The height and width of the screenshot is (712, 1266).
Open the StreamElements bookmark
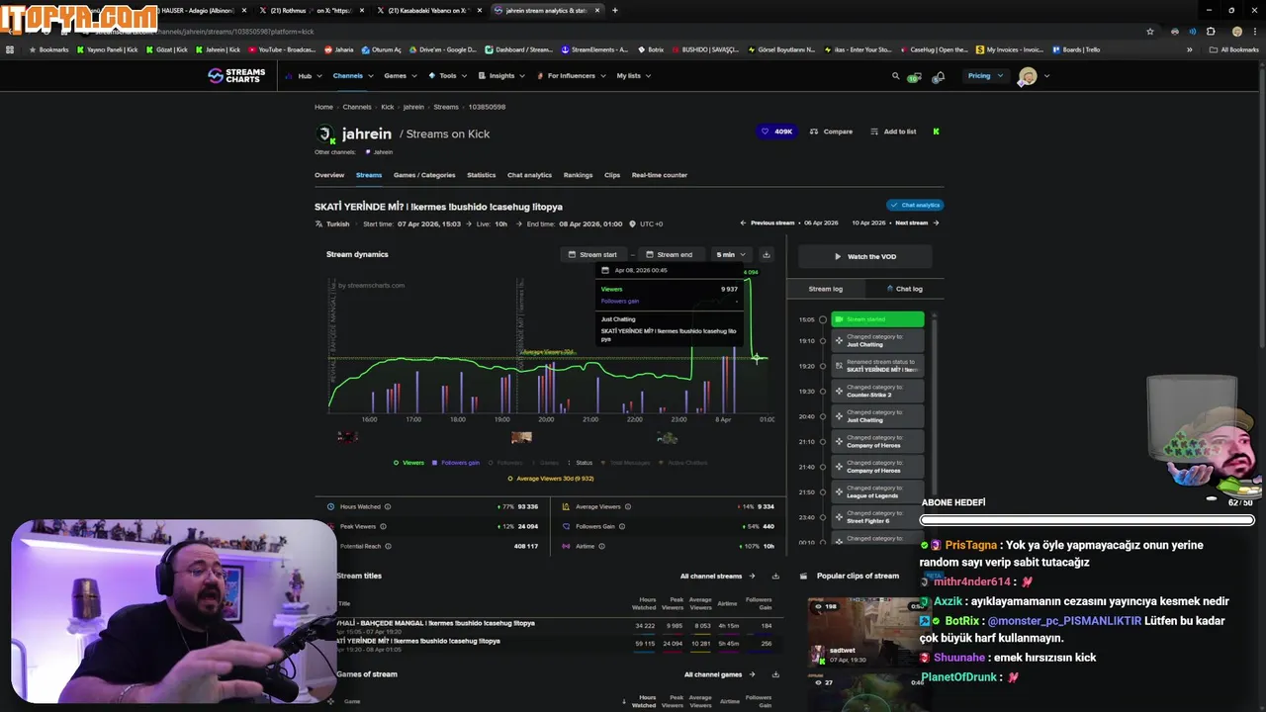pos(594,49)
